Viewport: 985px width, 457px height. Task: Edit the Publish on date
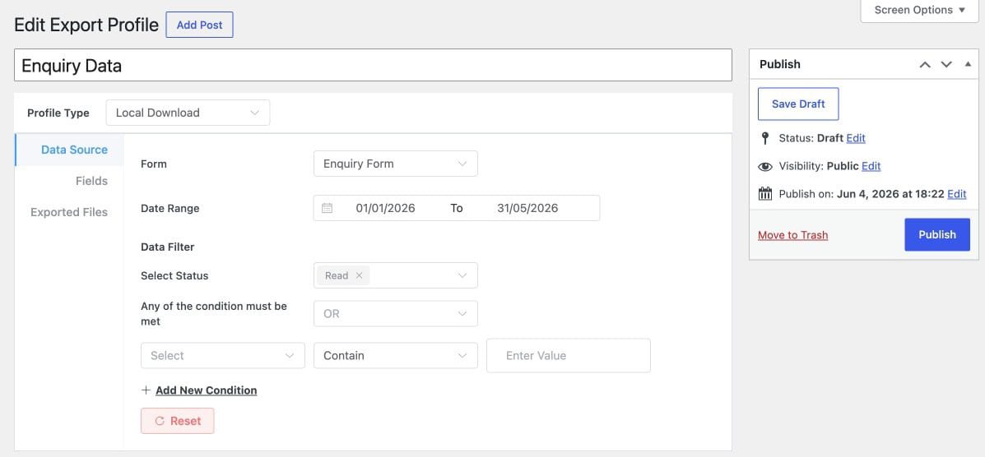(x=957, y=194)
